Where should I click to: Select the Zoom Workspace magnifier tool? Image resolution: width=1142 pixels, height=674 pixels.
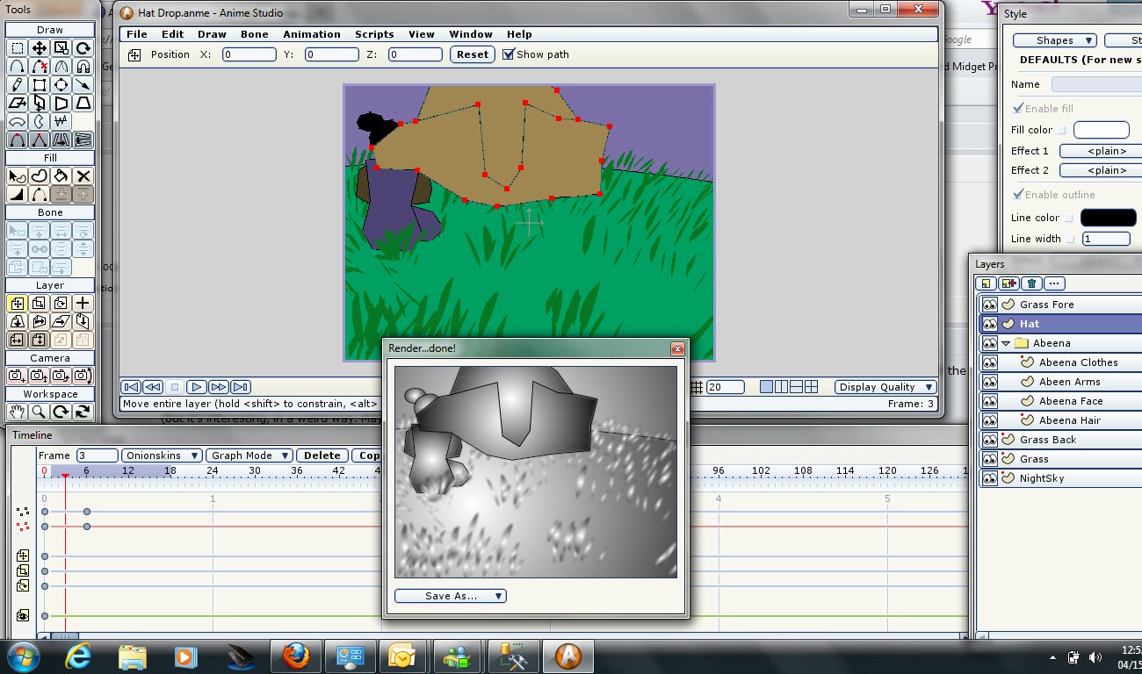click(x=40, y=412)
